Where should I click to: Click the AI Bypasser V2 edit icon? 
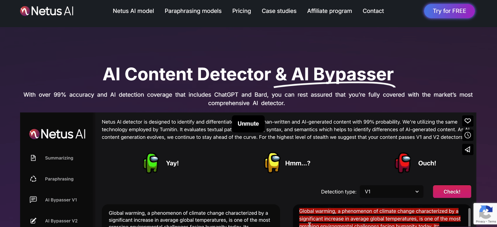pos(33,221)
